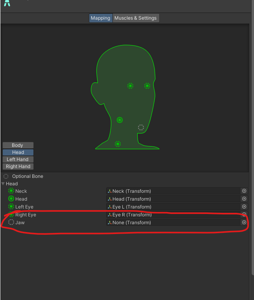This screenshot has height=300, width=254.
Task: Select the grey jaw marker on diagram
Action: click(141, 127)
